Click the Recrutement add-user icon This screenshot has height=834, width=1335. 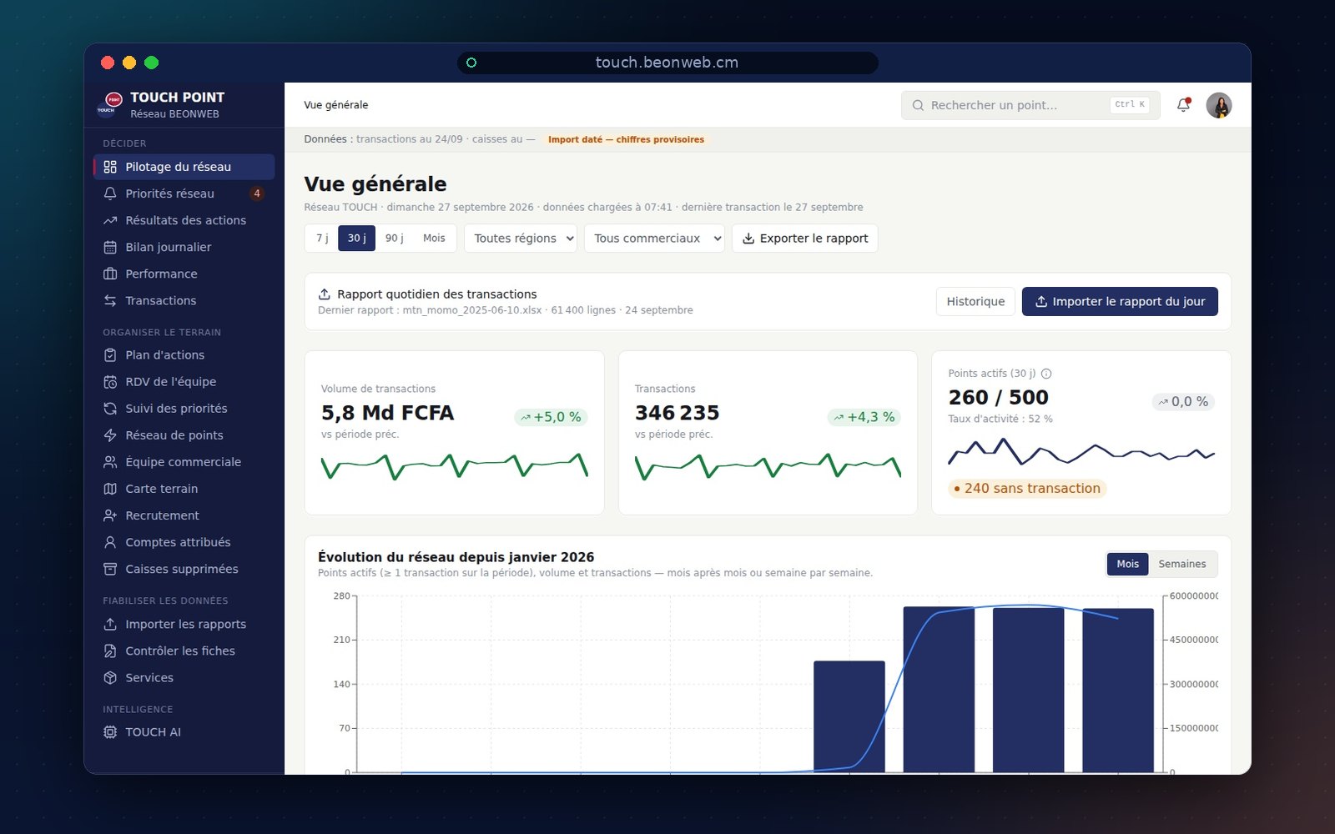[110, 515]
